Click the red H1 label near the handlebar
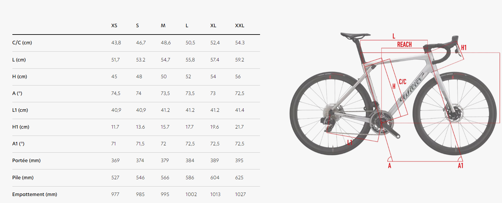 click(x=464, y=48)
